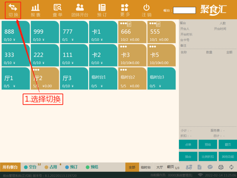237x178 pixels.
Task: Select table 777
Action: [74, 32]
